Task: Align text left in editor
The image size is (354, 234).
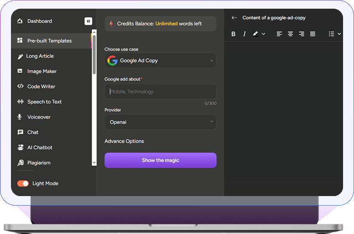Action: 279,34
